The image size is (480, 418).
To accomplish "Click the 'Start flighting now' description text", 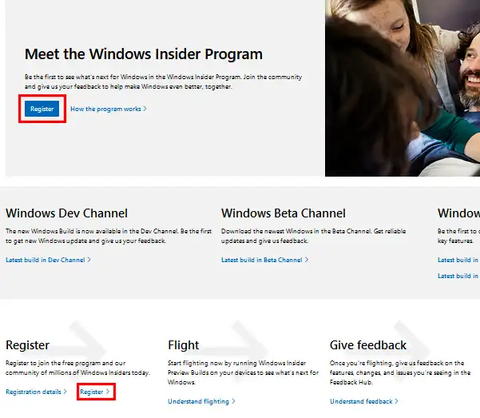I will pyautogui.click(x=243, y=372).
